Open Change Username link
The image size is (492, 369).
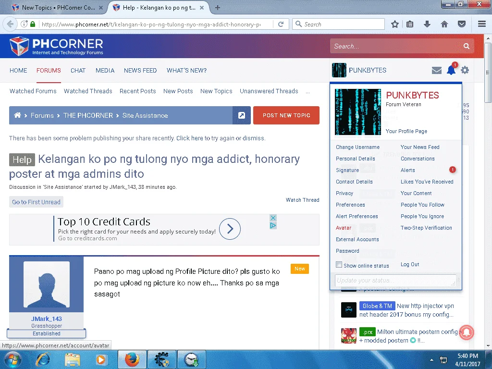tap(357, 147)
